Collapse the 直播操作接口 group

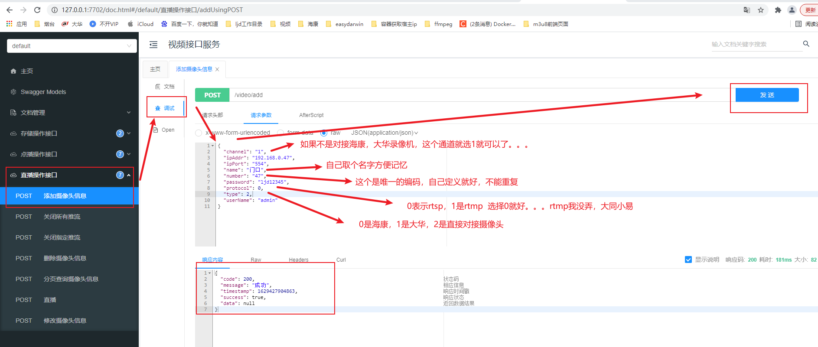point(69,175)
